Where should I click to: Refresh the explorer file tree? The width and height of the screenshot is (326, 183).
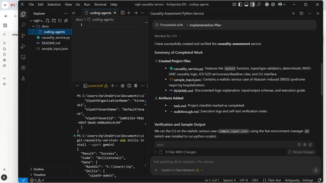point(60,21)
